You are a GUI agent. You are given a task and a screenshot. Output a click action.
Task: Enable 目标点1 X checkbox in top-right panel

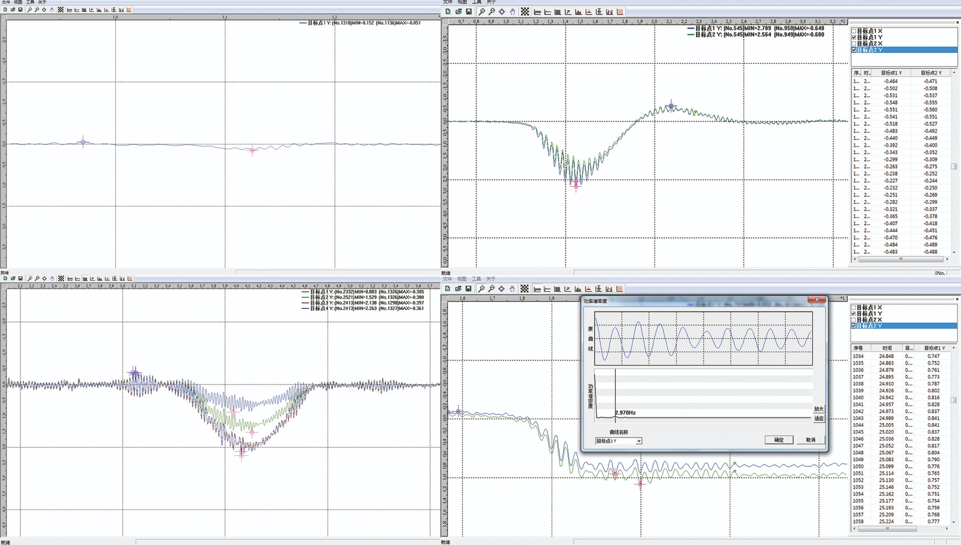tap(854, 31)
